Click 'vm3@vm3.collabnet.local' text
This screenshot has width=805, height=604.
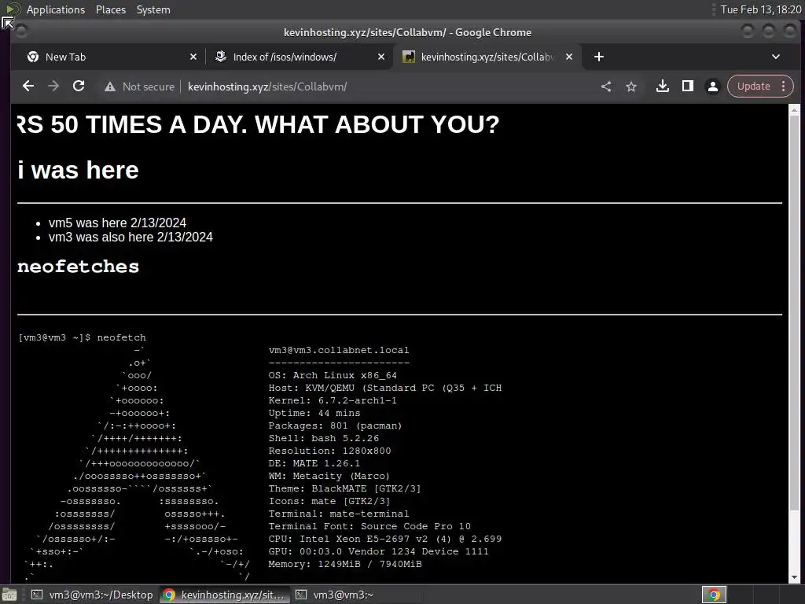coord(339,350)
